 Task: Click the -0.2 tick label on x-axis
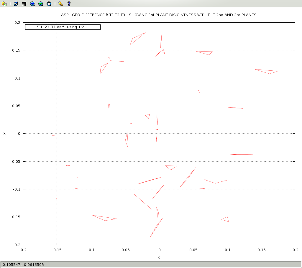pos(23,250)
